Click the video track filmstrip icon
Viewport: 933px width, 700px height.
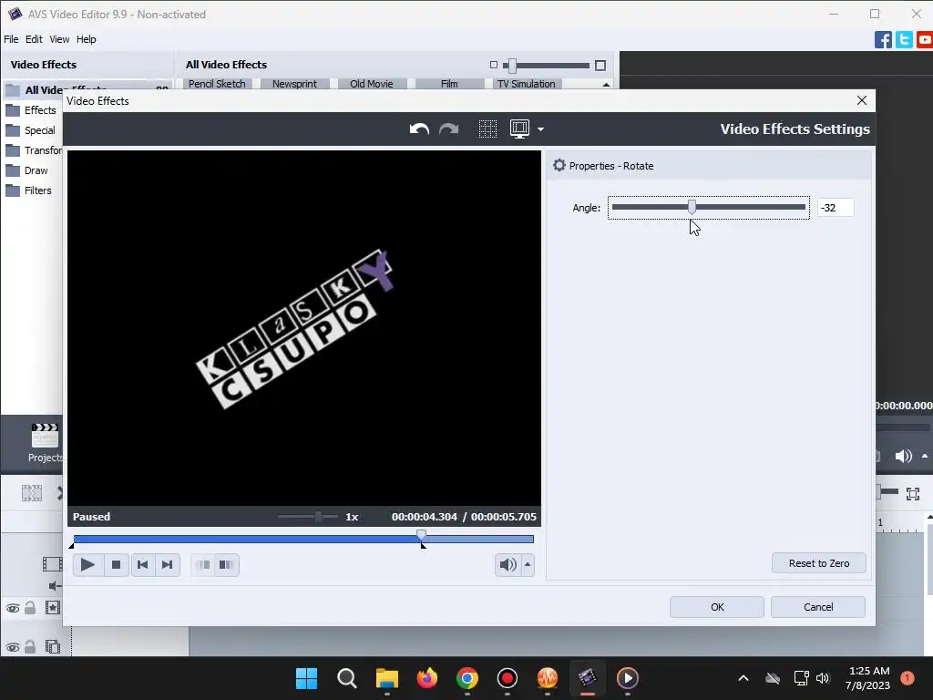(x=52, y=563)
